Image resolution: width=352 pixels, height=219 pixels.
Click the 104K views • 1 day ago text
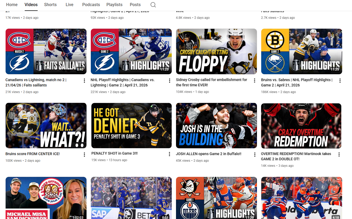click(192, 92)
